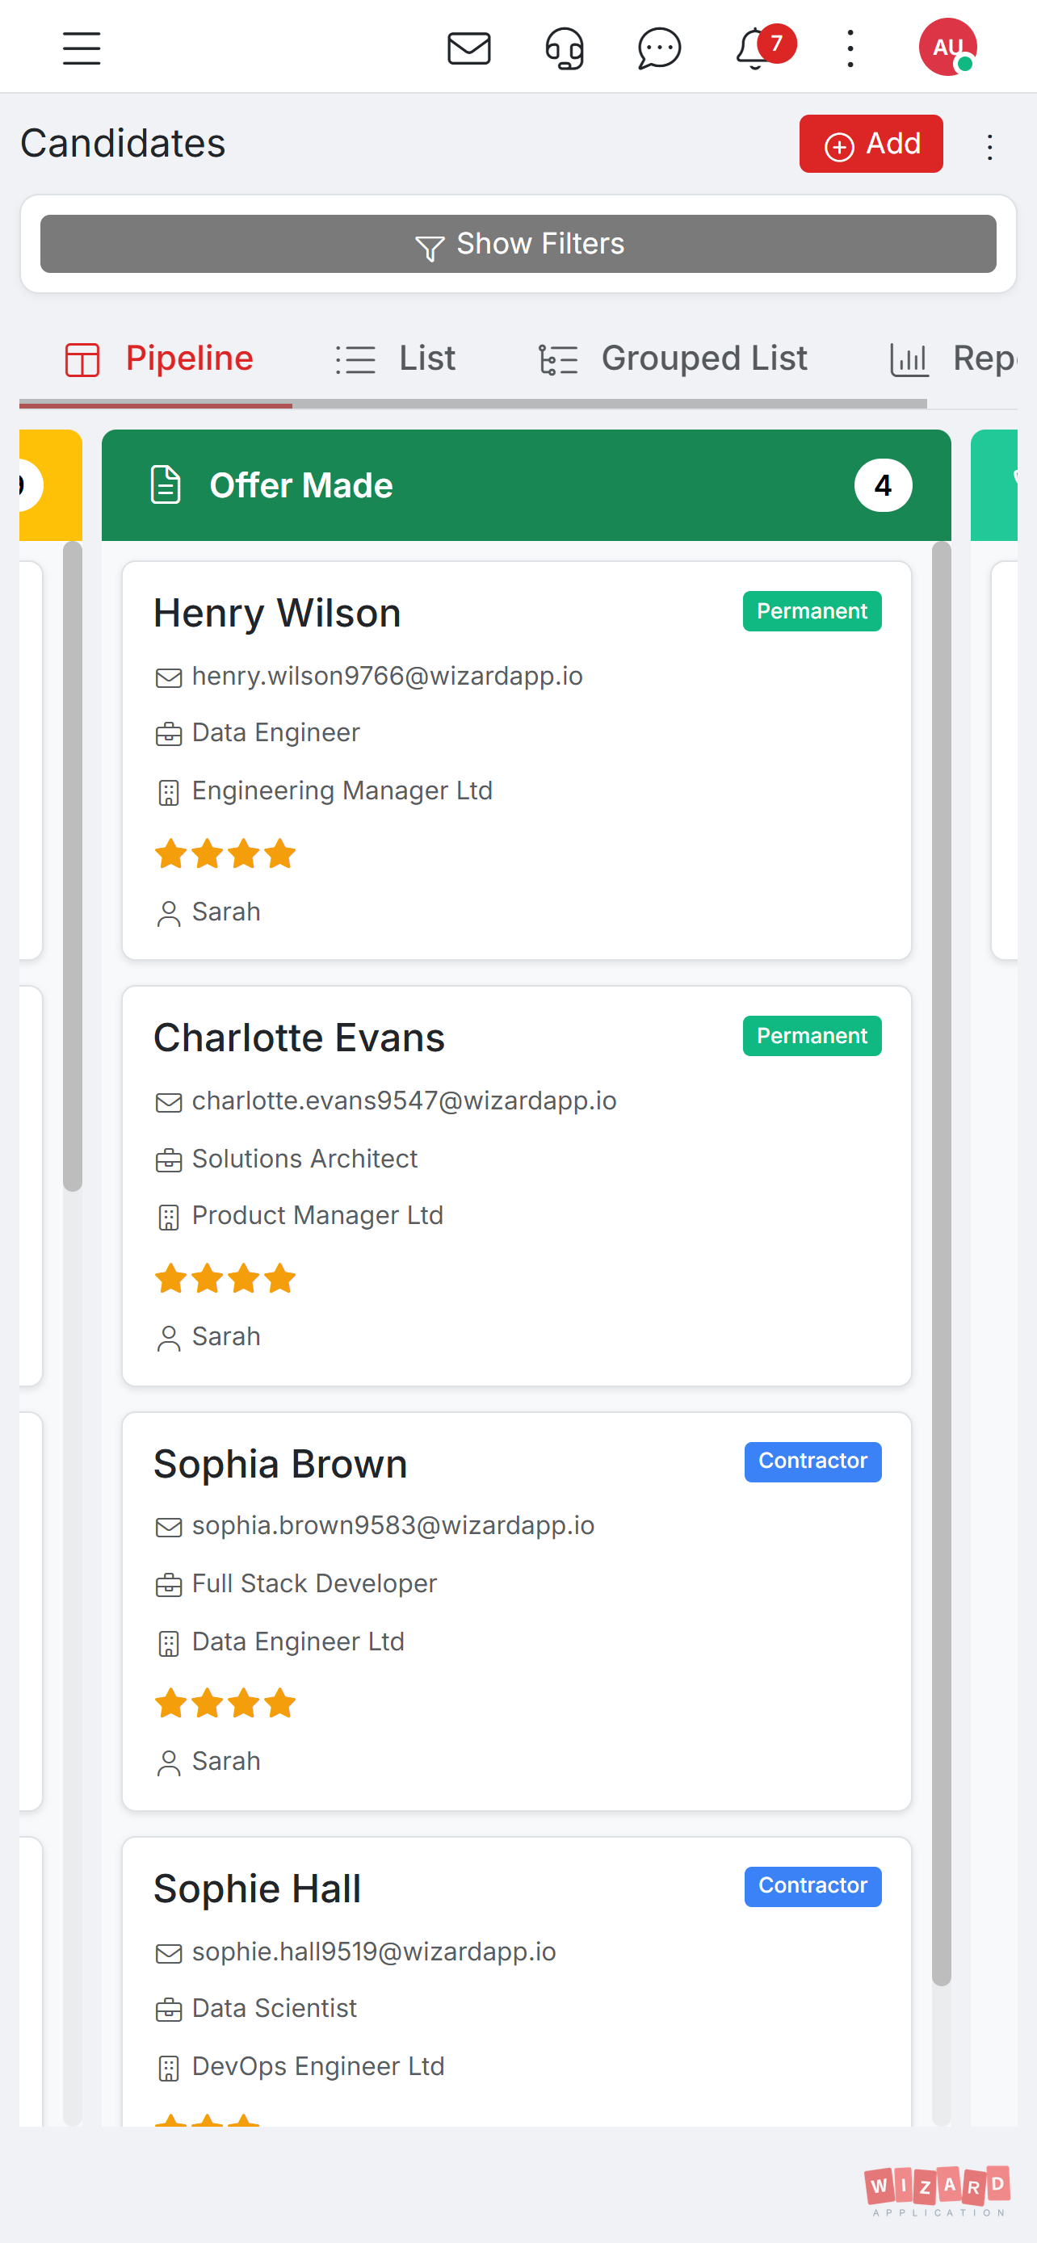Click the Contractor badge on Sophie Hall

pyautogui.click(x=812, y=1886)
